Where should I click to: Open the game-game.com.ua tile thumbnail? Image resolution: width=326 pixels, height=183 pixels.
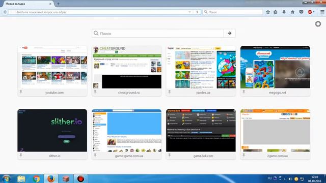coord(127,131)
